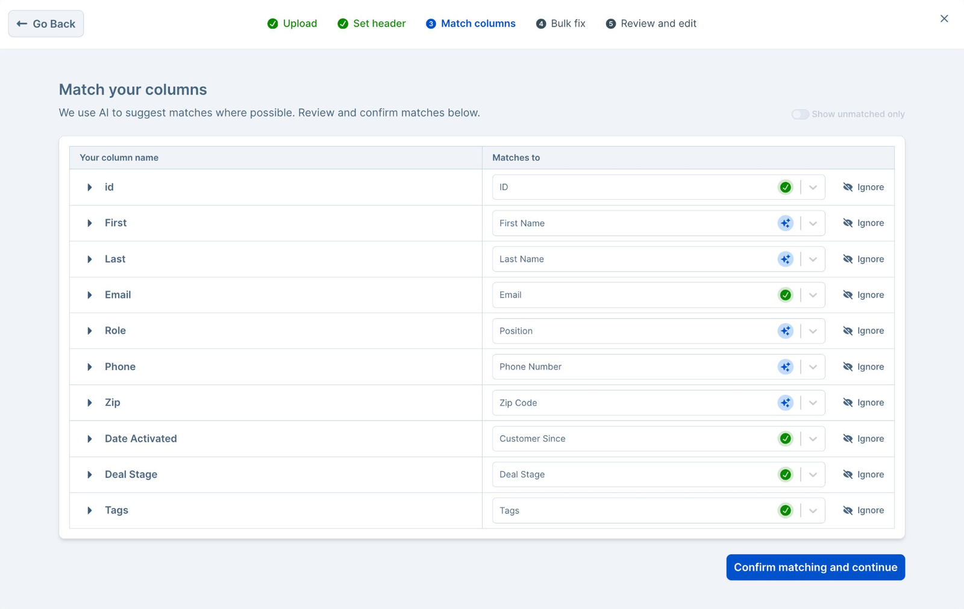
Task: Expand the id column row
Action: pyautogui.click(x=90, y=187)
